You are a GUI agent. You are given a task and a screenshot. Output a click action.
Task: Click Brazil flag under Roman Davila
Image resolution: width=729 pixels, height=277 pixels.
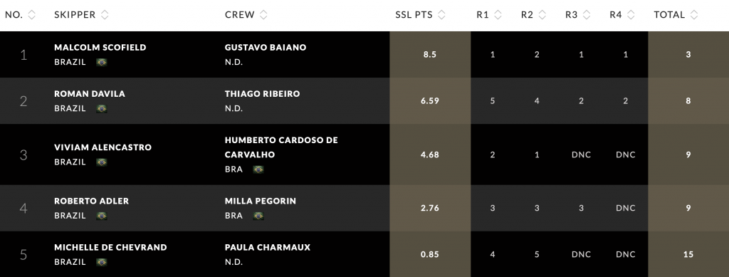tap(102, 109)
